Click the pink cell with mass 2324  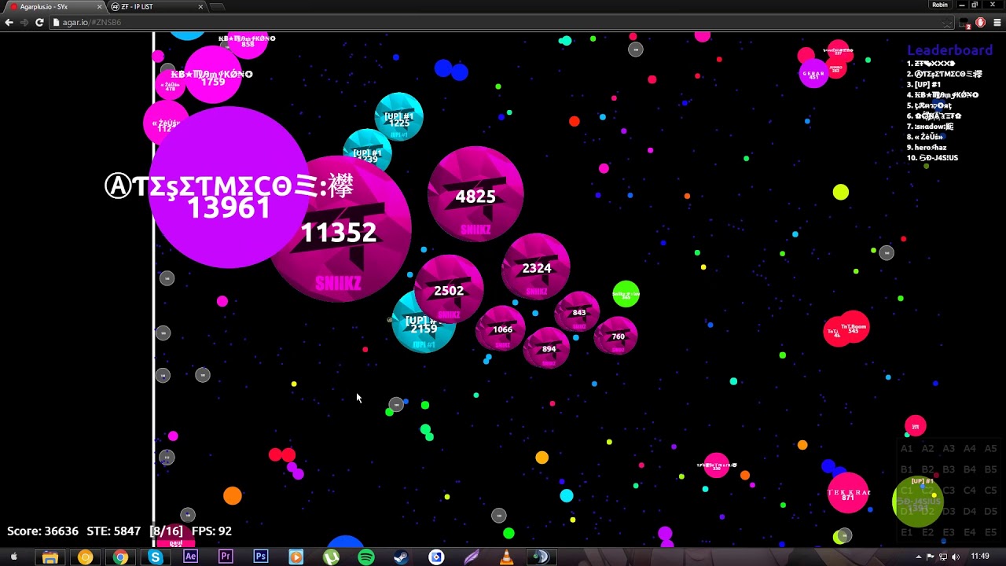pyautogui.click(x=536, y=267)
